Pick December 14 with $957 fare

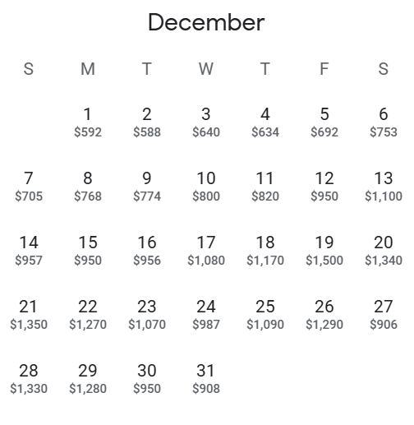(x=29, y=251)
